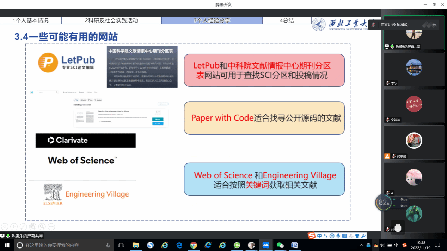Toggle Sogou input Chinese/English mode button
Viewport: 447px width, 251px height.
[319, 236]
